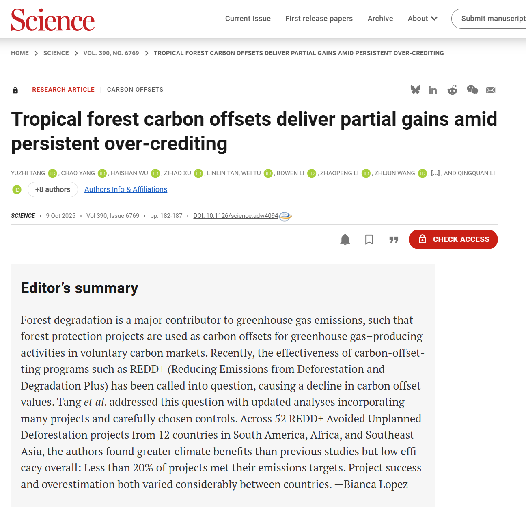Share article on Bluesky
Screen dimensions: 526x521
tap(415, 90)
